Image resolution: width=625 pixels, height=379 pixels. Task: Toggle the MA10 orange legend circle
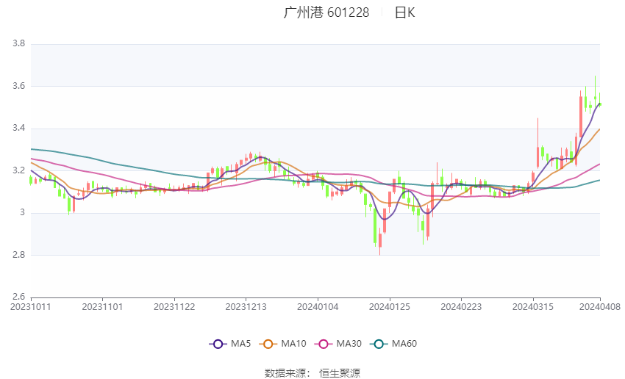[268, 344]
